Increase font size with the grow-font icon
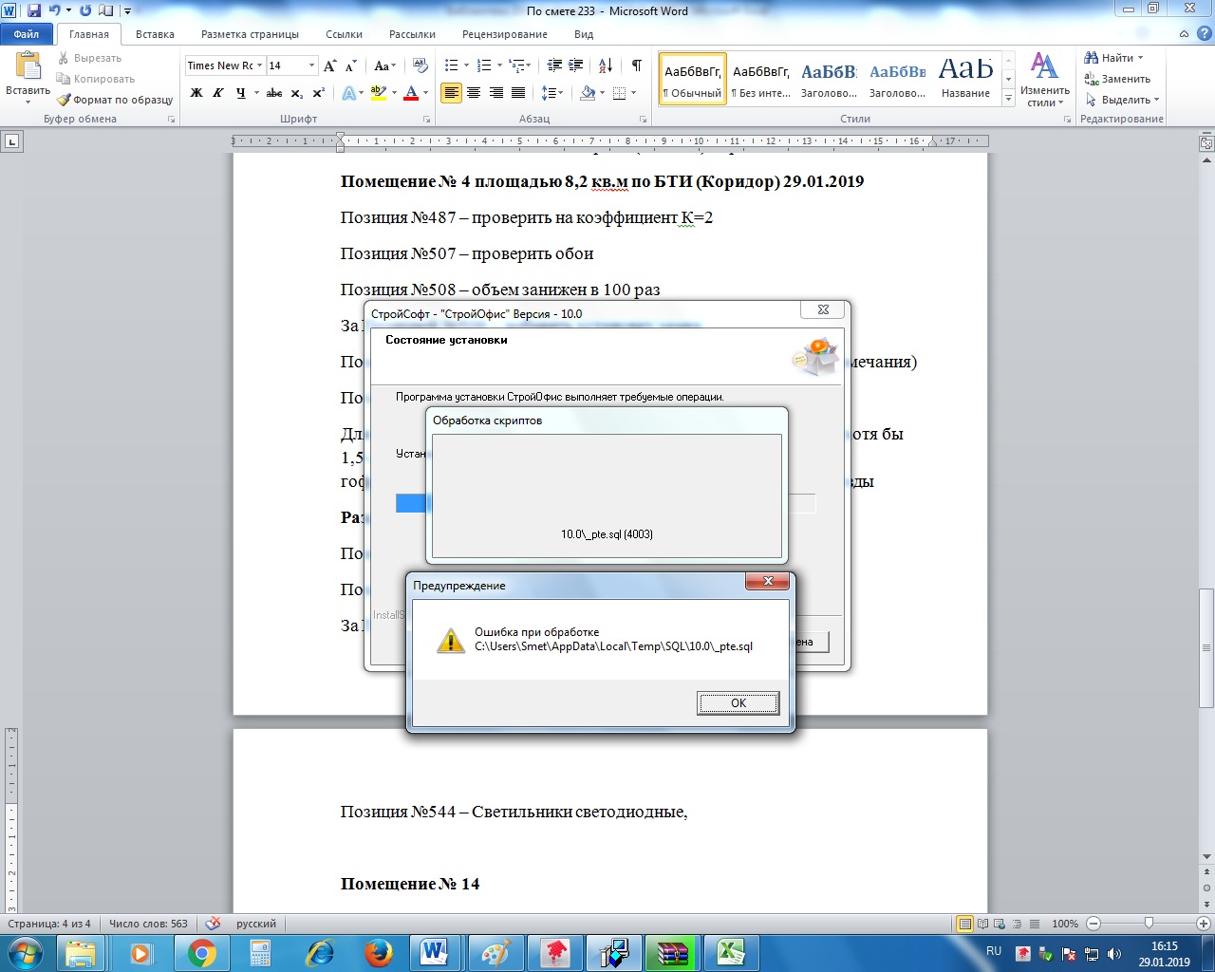 click(x=330, y=65)
